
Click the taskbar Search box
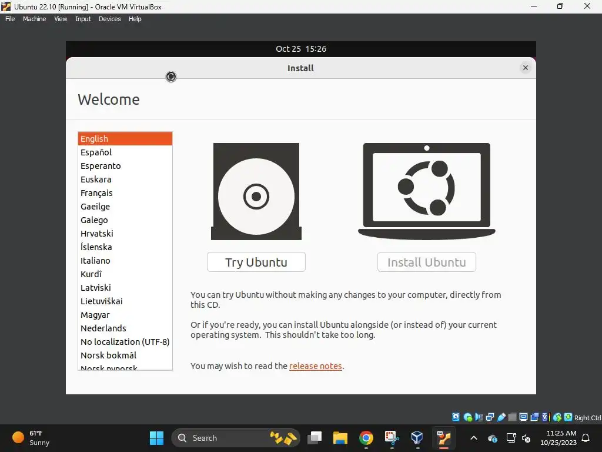pyautogui.click(x=235, y=438)
